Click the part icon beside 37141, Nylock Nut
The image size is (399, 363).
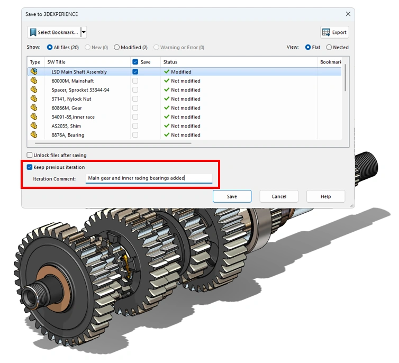click(34, 99)
